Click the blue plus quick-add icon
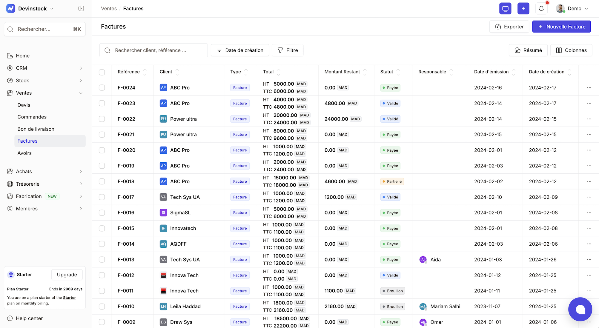 coord(523,8)
